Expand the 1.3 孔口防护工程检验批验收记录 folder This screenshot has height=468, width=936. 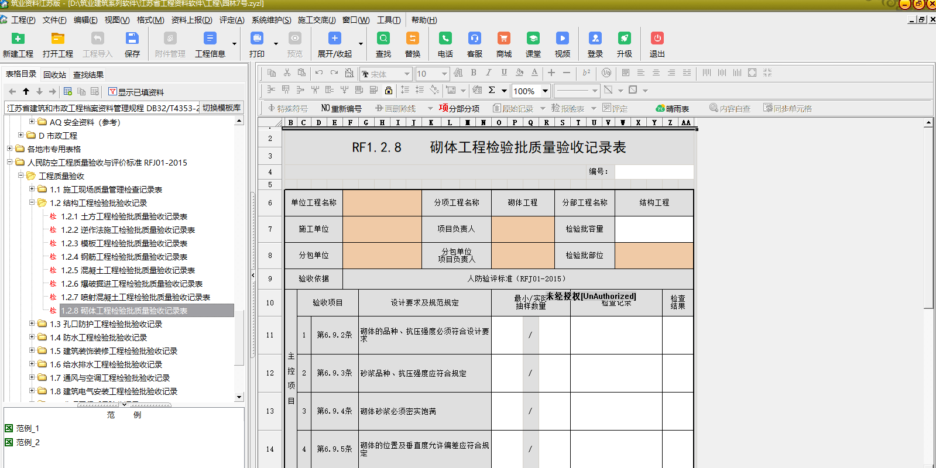[x=32, y=324]
